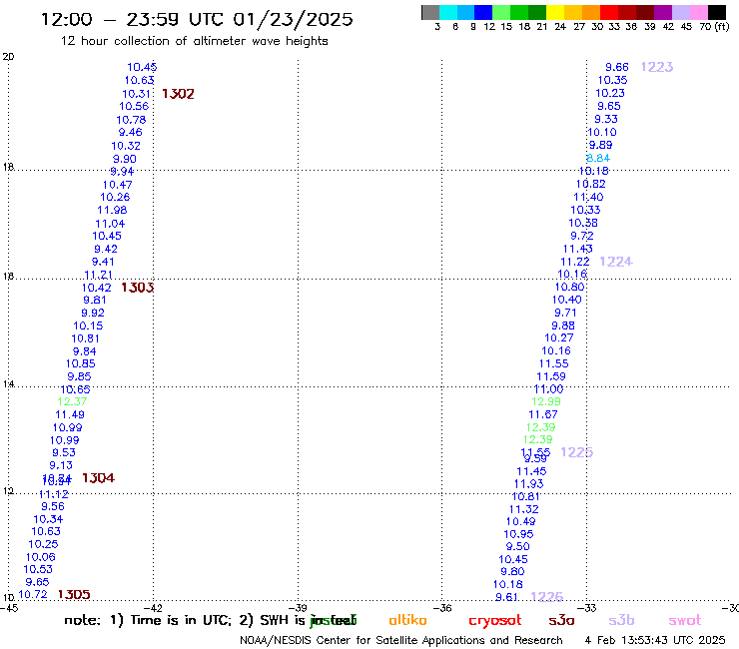This screenshot has height=649, width=739.
Task: Click the wave height reading 11.40
Action: 588,197
